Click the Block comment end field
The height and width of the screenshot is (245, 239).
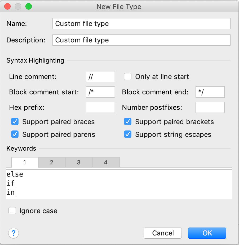tap(210, 92)
